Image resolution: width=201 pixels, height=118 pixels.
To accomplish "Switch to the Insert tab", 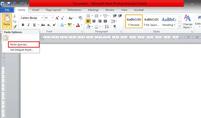I will pyautogui.click(x=35, y=10).
